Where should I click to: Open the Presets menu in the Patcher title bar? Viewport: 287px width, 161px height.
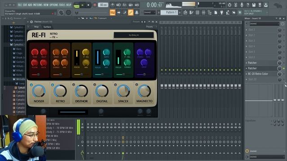click(136, 22)
